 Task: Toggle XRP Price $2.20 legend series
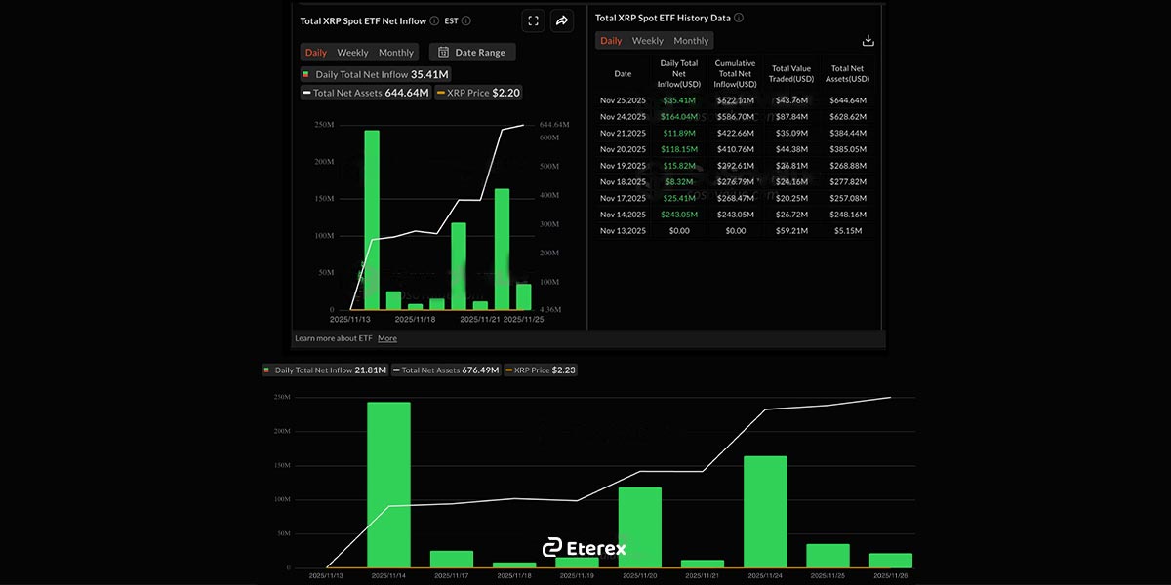tap(478, 93)
